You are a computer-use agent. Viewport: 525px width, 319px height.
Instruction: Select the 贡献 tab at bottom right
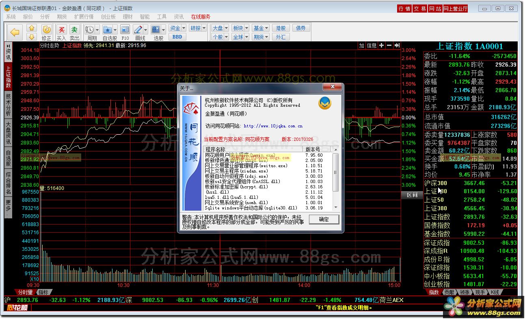click(x=448, y=292)
